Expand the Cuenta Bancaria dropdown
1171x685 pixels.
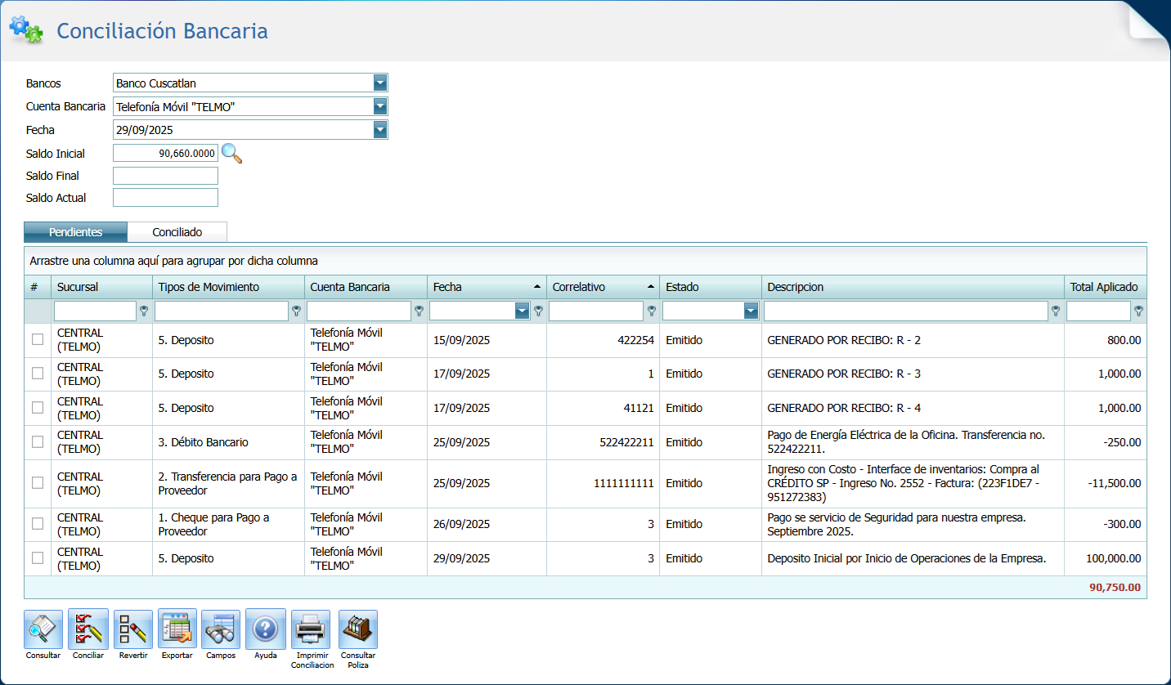(x=379, y=106)
